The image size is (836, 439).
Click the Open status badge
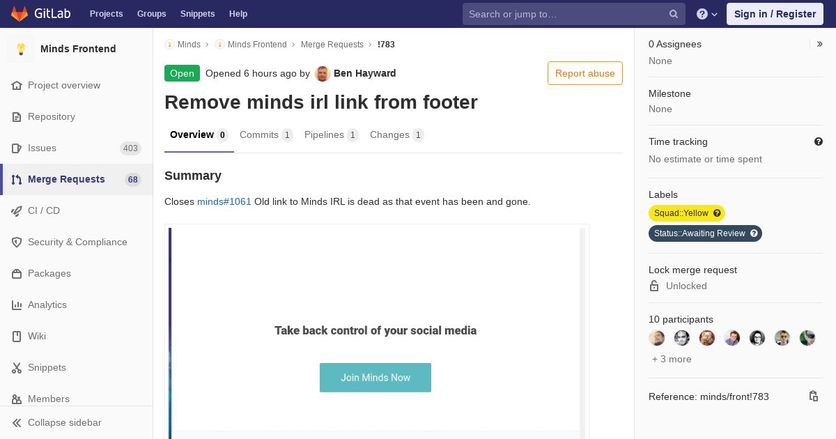(x=182, y=73)
